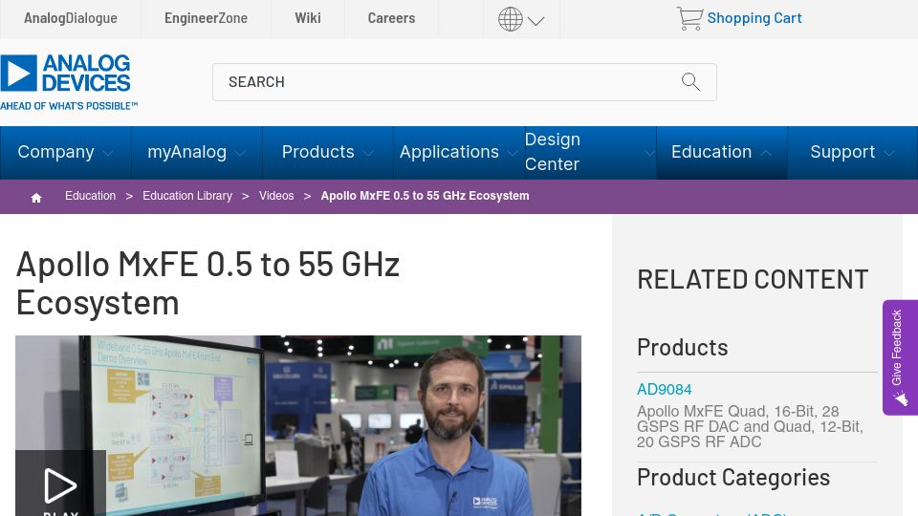Click the search magnifier icon
Screen dimensions: 918x516
click(690, 82)
